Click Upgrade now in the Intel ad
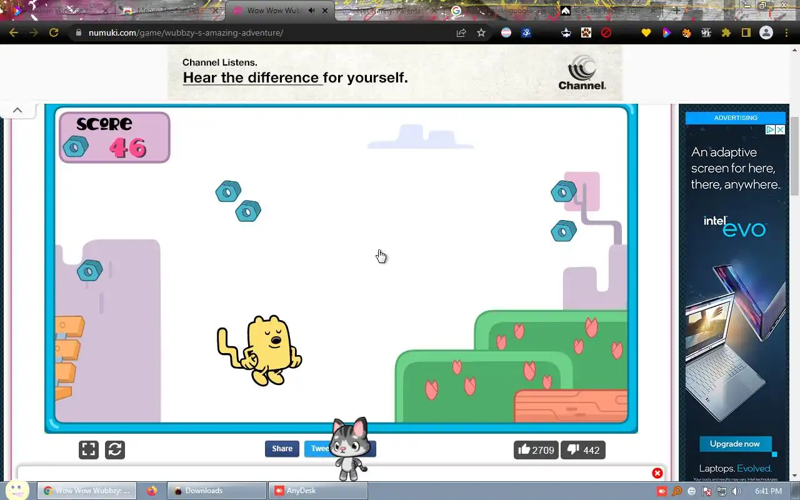Viewport: 800px width, 500px height. click(735, 444)
